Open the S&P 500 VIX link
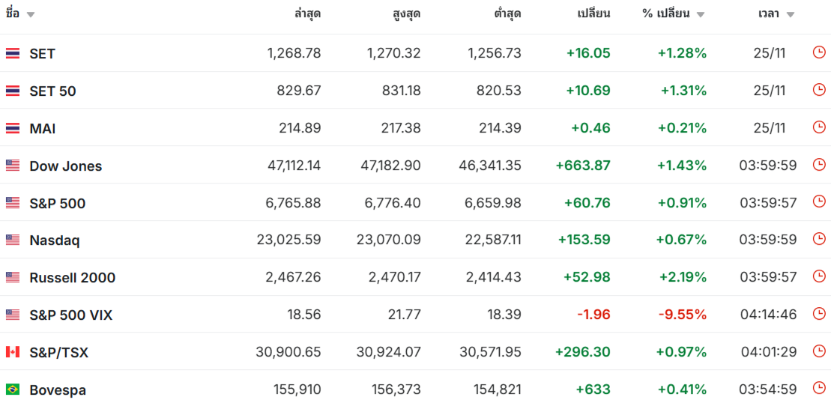The image size is (831, 403). 70,315
